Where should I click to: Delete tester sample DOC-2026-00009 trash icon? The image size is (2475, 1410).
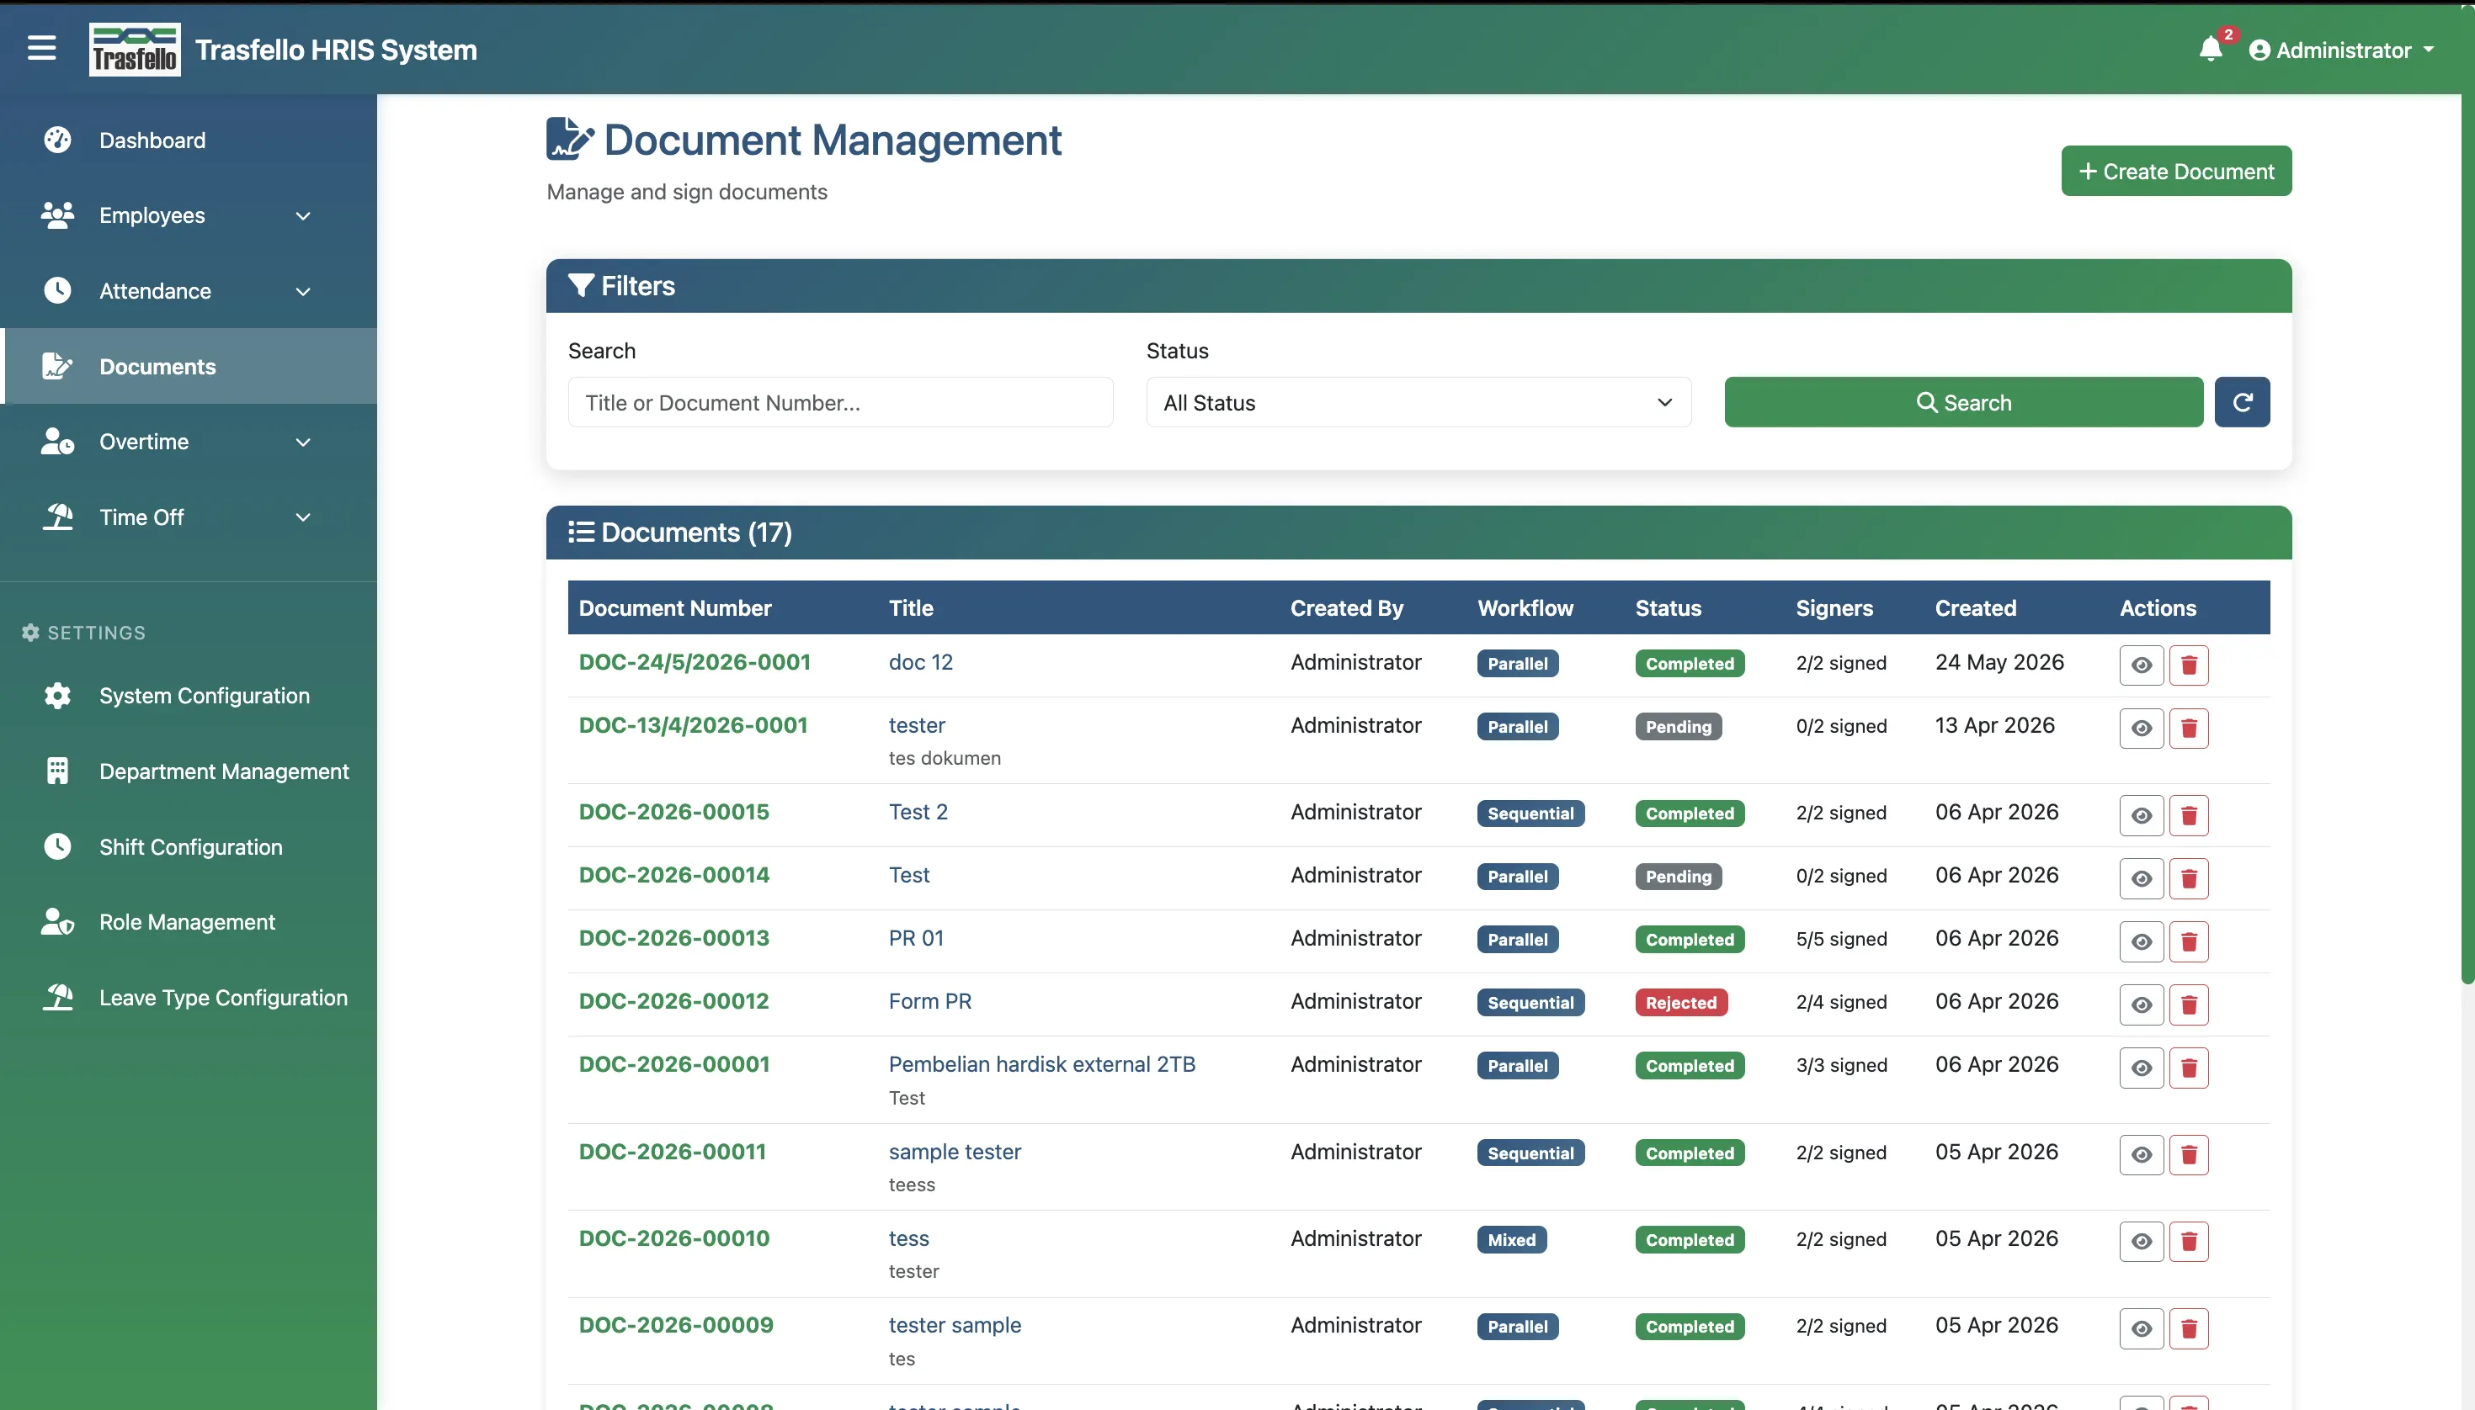tap(2188, 1328)
